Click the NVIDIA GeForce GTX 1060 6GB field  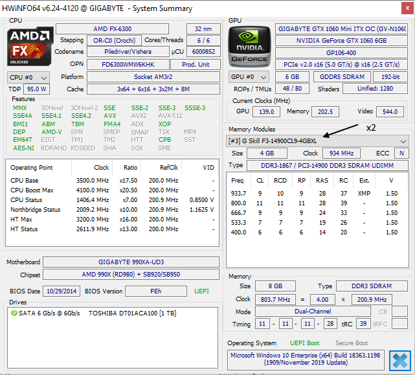[x=341, y=41]
